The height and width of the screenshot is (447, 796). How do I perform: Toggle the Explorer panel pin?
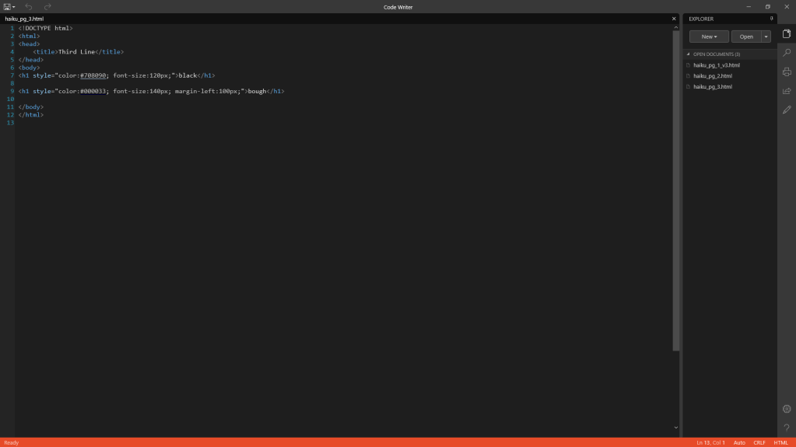pyautogui.click(x=771, y=19)
